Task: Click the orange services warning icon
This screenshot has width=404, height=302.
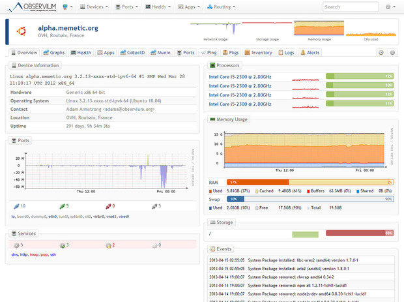Action: click(108, 245)
